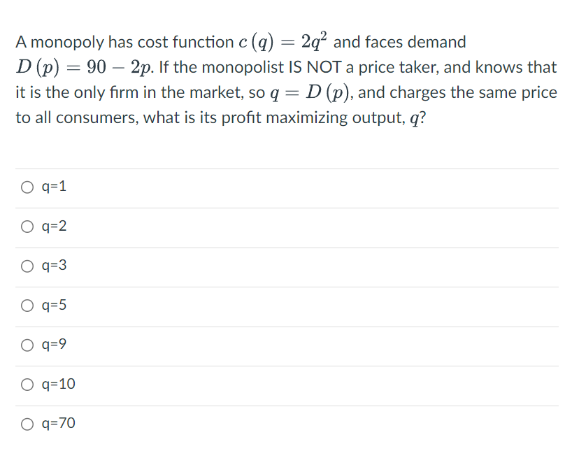Select the q=5 radio button
The image size is (572, 458).
point(26,305)
